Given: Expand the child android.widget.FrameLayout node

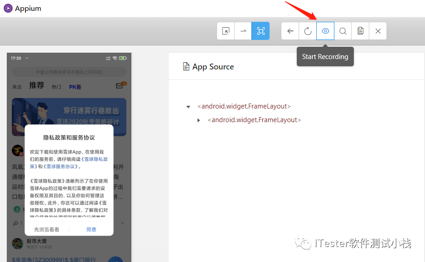Looking at the screenshot, I should point(198,120).
